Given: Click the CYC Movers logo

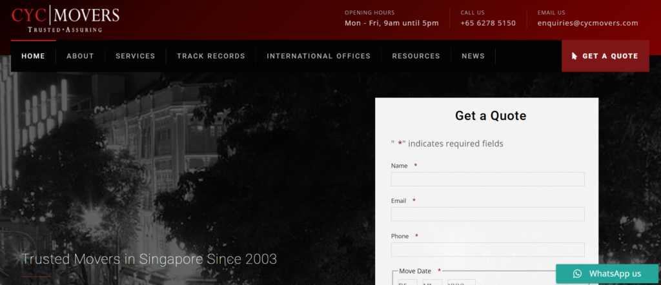Looking at the screenshot, I should pos(65,19).
